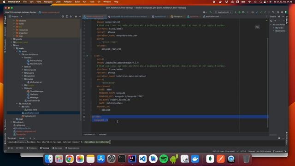Image resolution: width=295 pixels, height=166 pixels.
Task: Click the volumes breadcrumb below the editor
Action: (102, 135)
